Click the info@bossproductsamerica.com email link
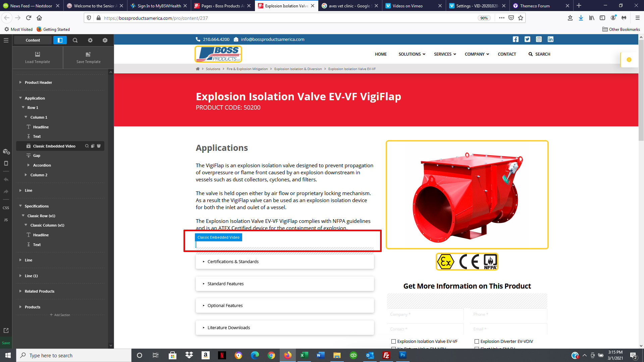The width and height of the screenshot is (644, 362). click(x=272, y=40)
